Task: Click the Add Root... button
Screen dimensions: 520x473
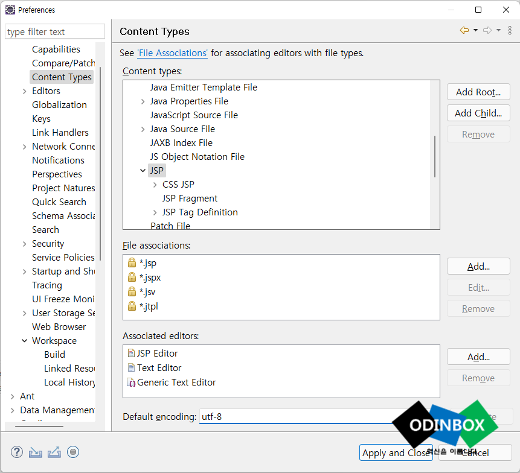Action: (478, 92)
